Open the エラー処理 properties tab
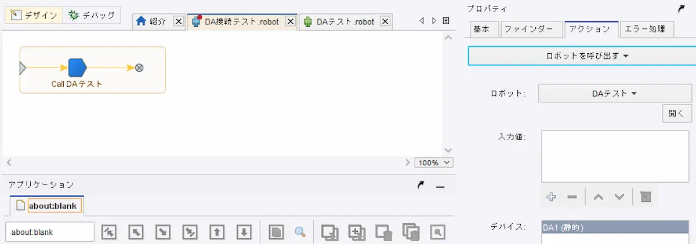The width and height of the screenshot is (696, 244). click(x=647, y=29)
